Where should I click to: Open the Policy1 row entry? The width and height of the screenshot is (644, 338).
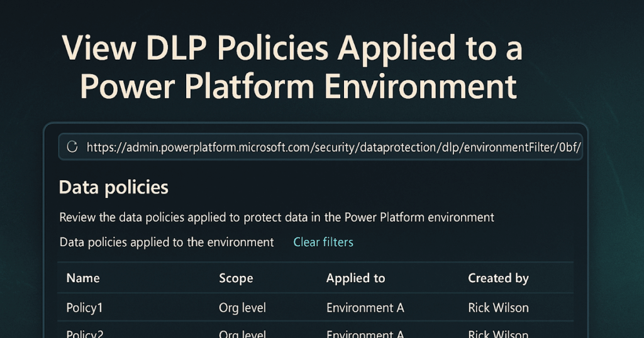coord(84,308)
